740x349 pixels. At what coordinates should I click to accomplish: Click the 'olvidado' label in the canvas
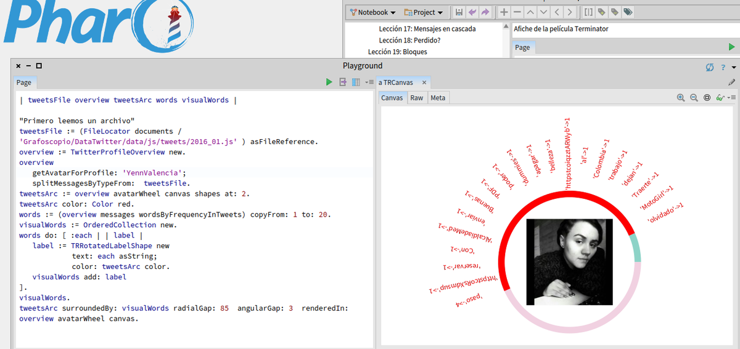(x=665, y=214)
